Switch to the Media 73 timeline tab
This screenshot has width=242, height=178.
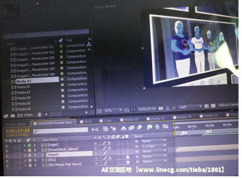(x=208, y=116)
